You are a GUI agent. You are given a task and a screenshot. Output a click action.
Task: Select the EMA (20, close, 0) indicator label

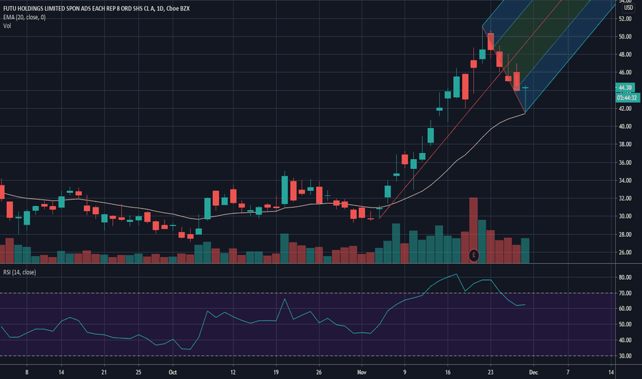coord(25,17)
